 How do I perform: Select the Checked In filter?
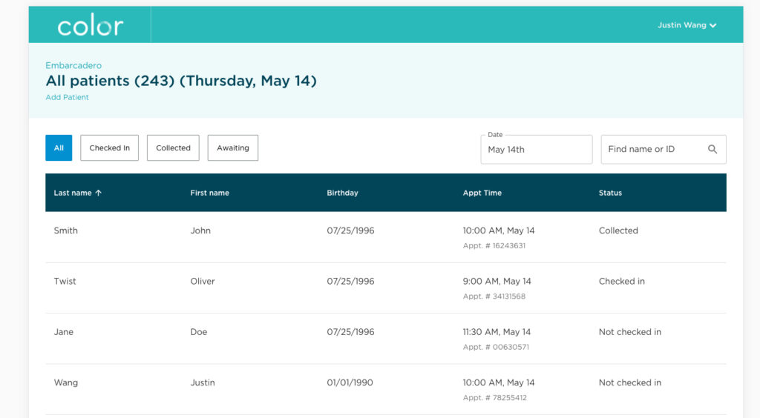click(x=110, y=147)
